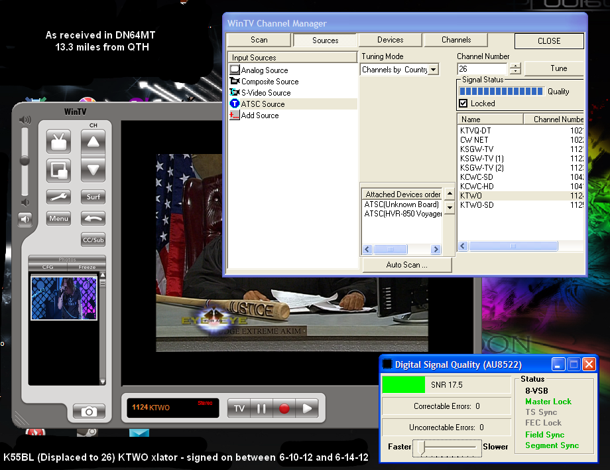Switch to the Devices tab
Viewport: 610px width, 470px height.
[x=390, y=40]
